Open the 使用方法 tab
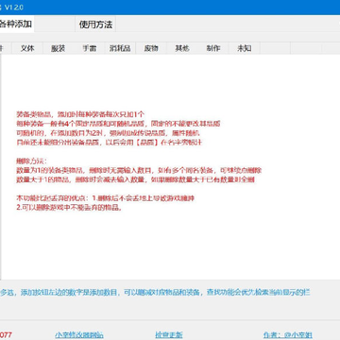 [95, 25]
